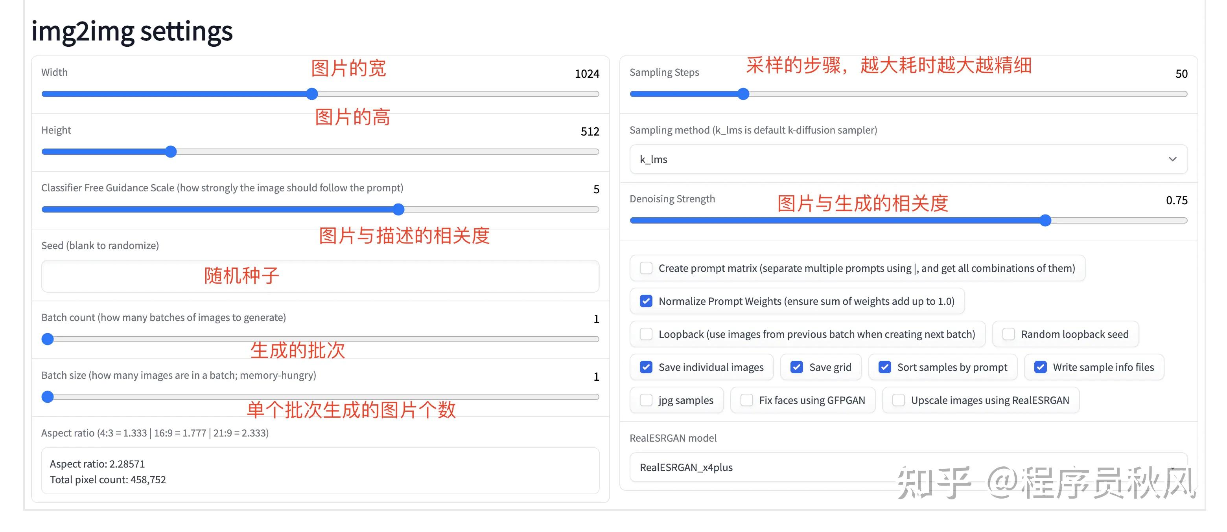Screen dimensions: 1227x532
Task: Click the Height slider handle
Action: [171, 152]
